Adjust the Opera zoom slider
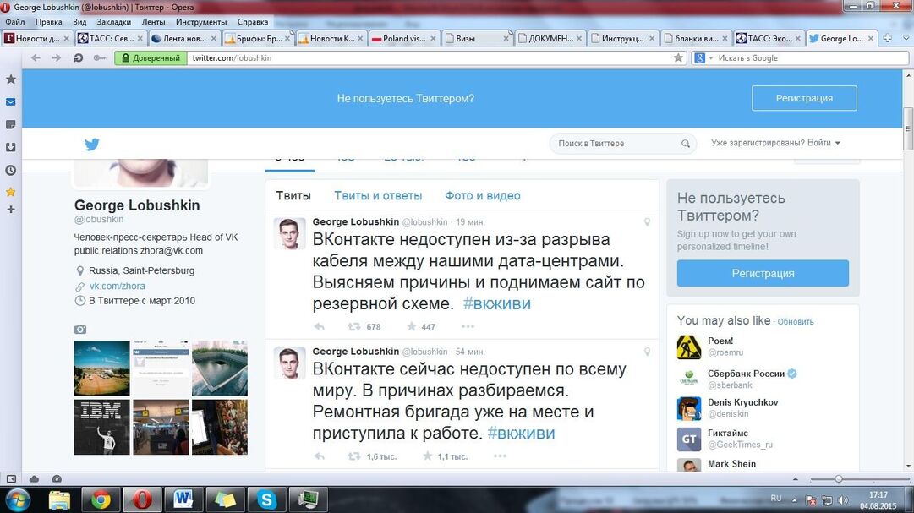Image resolution: width=914 pixels, height=513 pixels. 838,479
